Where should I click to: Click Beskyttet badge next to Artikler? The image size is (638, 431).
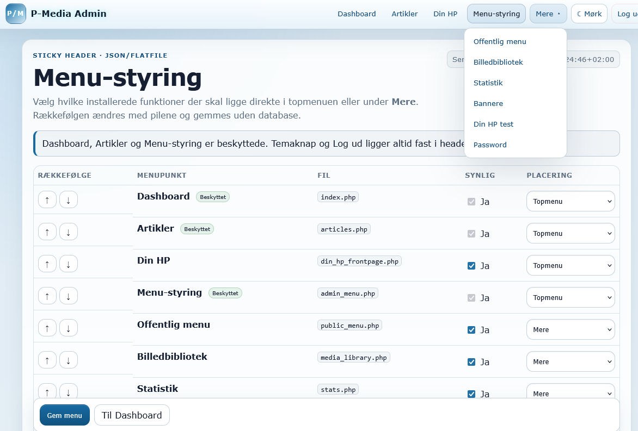click(197, 229)
